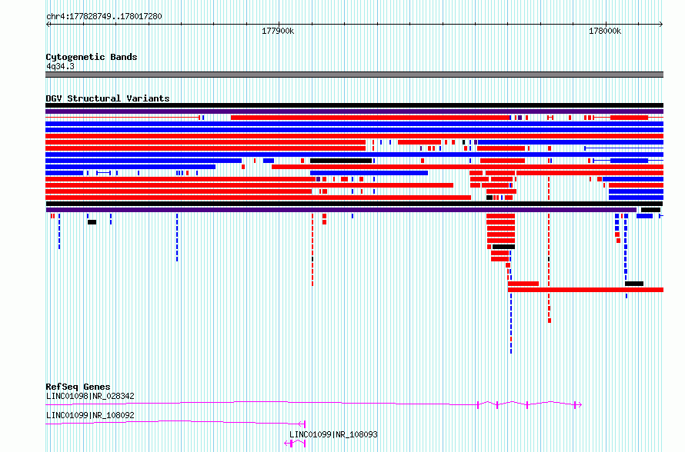The width and height of the screenshot is (685, 452).
Task: Click the long red bar starting the third variant row
Action: coord(370,118)
